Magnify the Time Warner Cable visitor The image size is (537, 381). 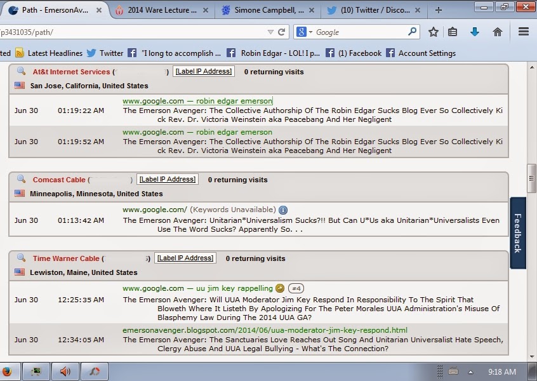tap(21, 258)
